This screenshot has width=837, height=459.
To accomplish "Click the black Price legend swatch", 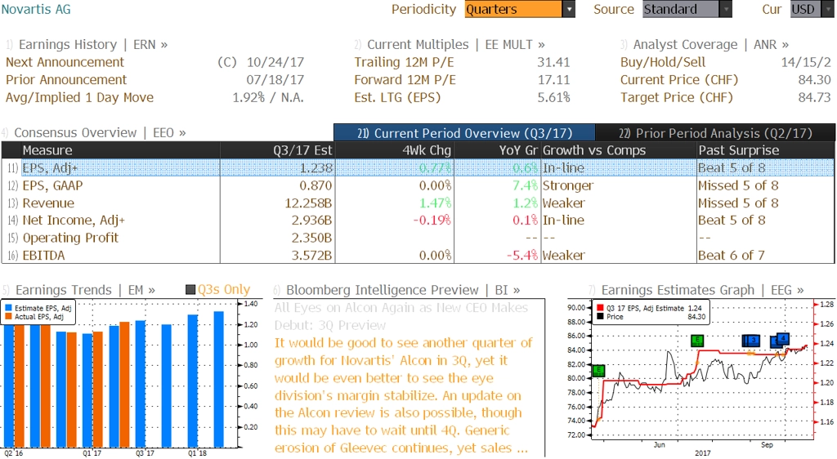I will (x=600, y=316).
